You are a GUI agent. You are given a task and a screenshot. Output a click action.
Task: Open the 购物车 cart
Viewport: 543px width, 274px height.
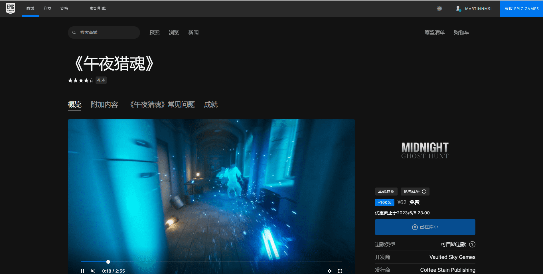(x=461, y=33)
